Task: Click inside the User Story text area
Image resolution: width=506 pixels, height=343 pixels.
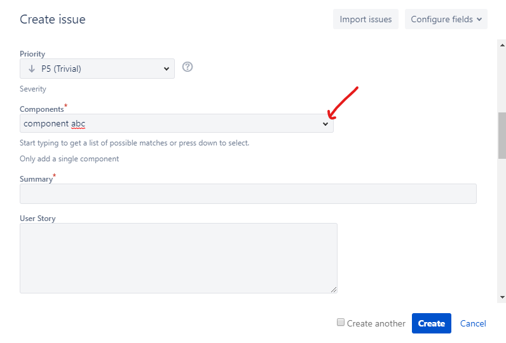Action: coord(179,258)
